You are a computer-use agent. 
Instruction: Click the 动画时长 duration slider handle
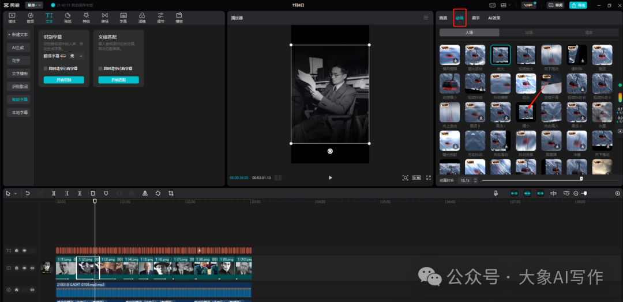point(581,179)
